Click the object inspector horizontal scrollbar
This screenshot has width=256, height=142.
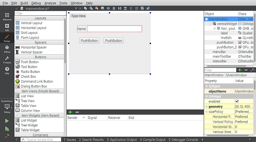tap(226, 66)
